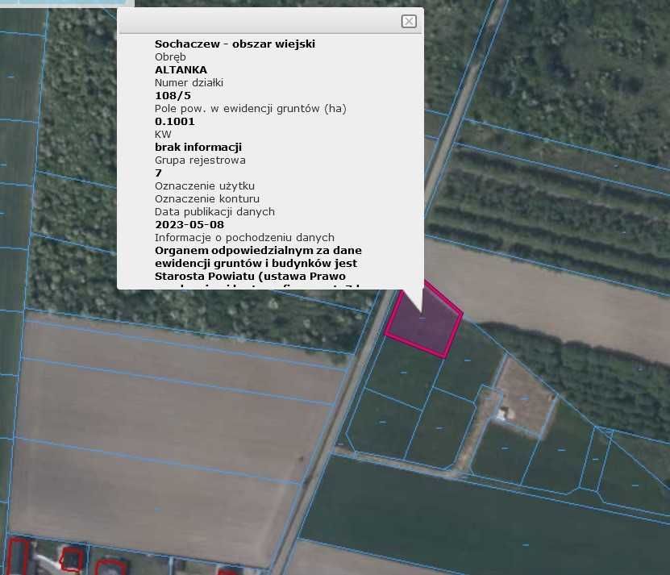
Task: Click the 'Oznaczenie konturu' label
Action: pyautogui.click(x=207, y=199)
